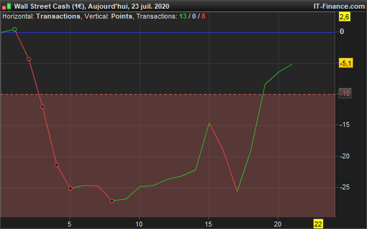Screen dimensions: 367x229
Task: Click the -10 threshold level label
Action: tap(345, 93)
